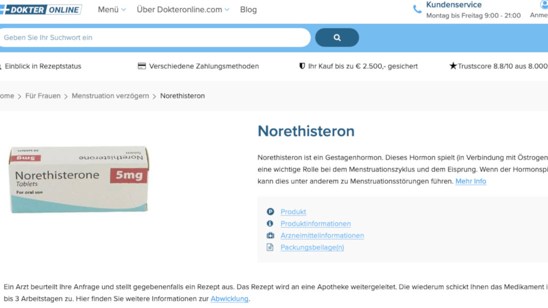Click the magnifying glass search button
The width and height of the screenshot is (548, 308).
[337, 38]
